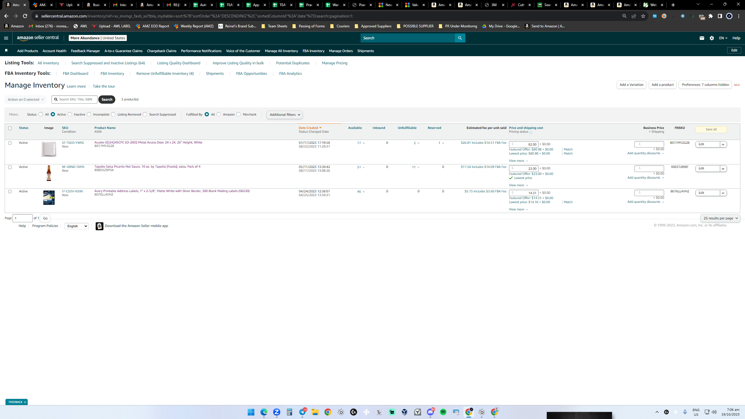Viewport: 745px width, 419px height.
Task: Go to Manage Orders menu item
Action: (341, 51)
